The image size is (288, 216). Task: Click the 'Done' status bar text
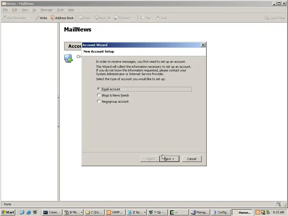click(8, 204)
